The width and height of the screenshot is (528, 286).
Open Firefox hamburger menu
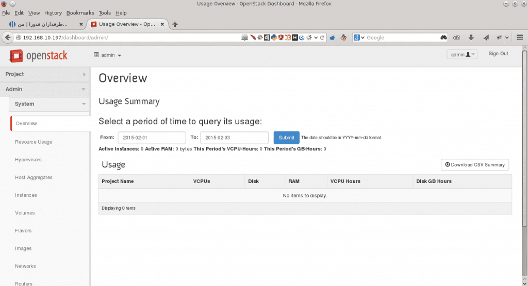point(520,37)
